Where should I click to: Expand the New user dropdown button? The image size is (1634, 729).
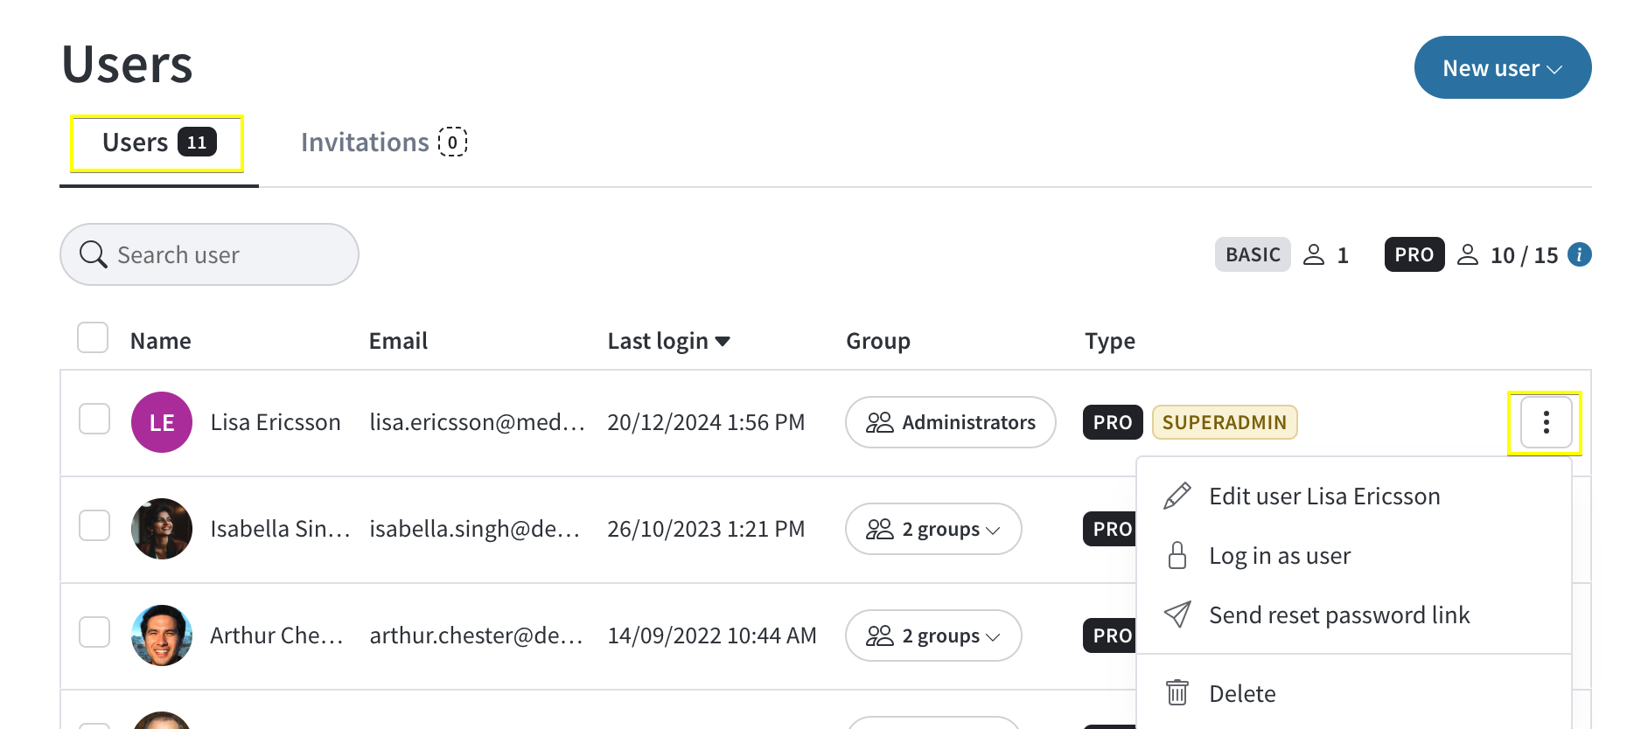[1502, 67]
